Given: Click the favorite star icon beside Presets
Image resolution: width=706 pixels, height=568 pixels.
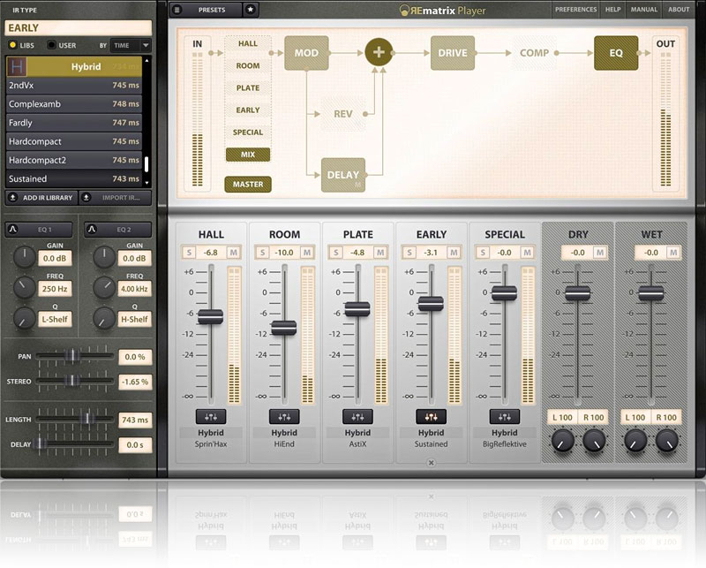Looking at the screenshot, I should (251, 10).
